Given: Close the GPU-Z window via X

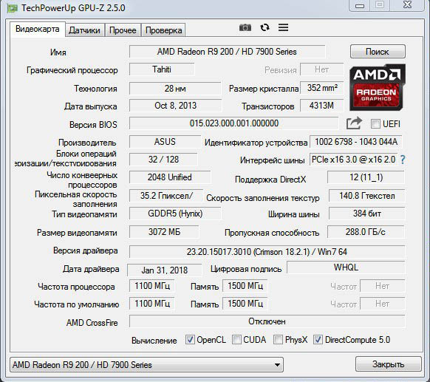Looking at the screenshot, I should [408, 5].
